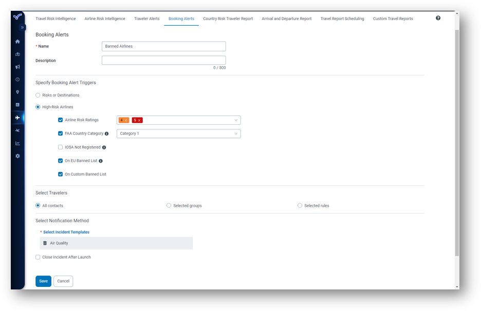Screen dimensions: 481x311
Task: Go to Home via house icon
Action: pyautogui.click(x=17, y=42)
